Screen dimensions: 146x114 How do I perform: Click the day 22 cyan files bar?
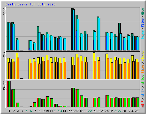(99, 34)
